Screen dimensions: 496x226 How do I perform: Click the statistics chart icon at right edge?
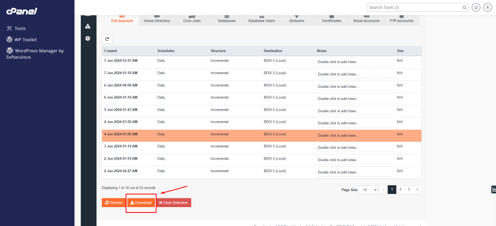point(494,189)
